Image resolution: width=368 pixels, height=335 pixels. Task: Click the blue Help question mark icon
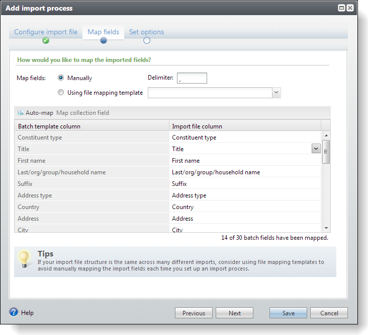click(x=14, y=312)
